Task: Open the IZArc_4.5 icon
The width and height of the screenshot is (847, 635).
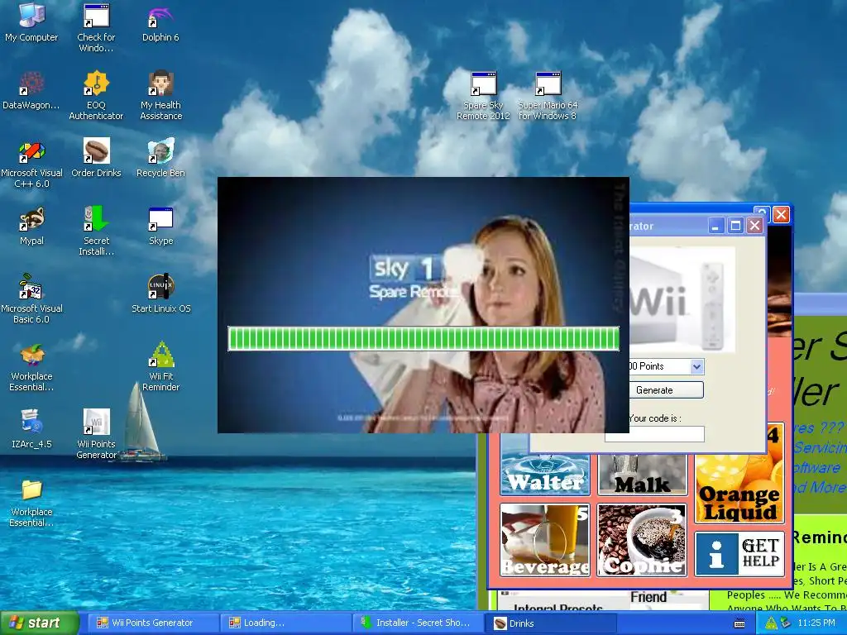Action: pyautogui.click(x=31, y=429)
